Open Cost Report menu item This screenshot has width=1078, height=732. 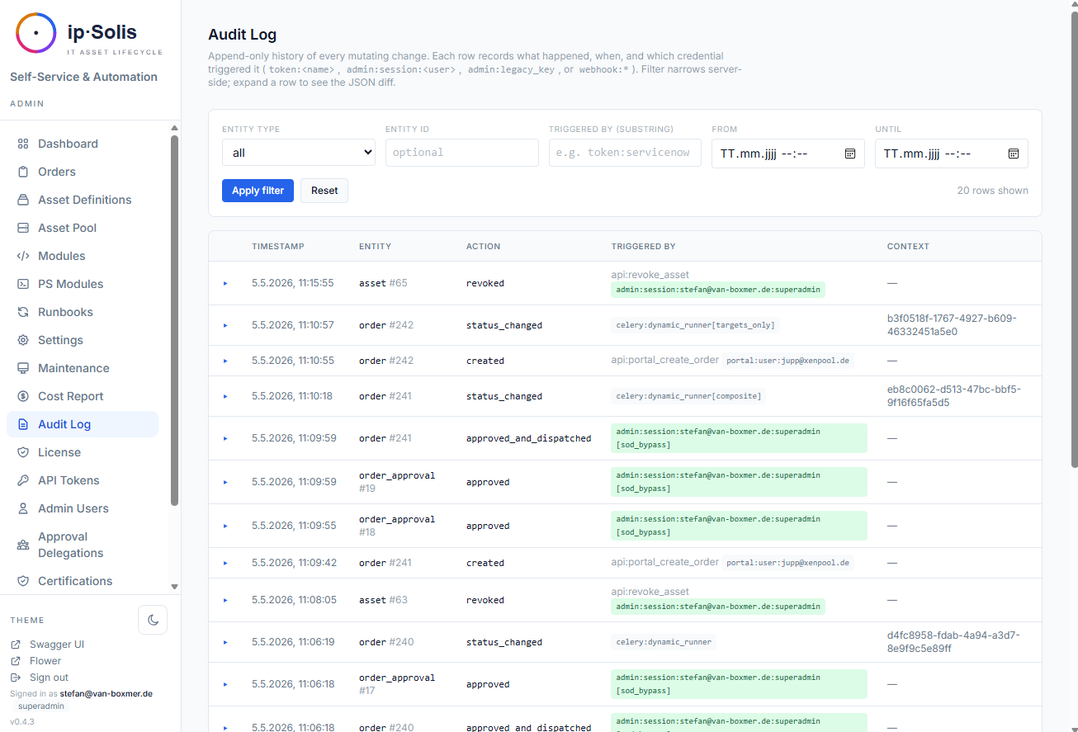coord(83,396)
